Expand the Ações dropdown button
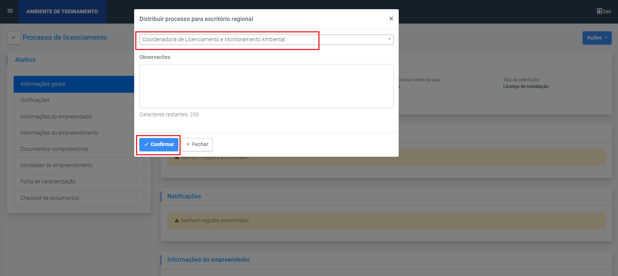The width and height of the screenshot is (618, 276). [x=597, y=38]
